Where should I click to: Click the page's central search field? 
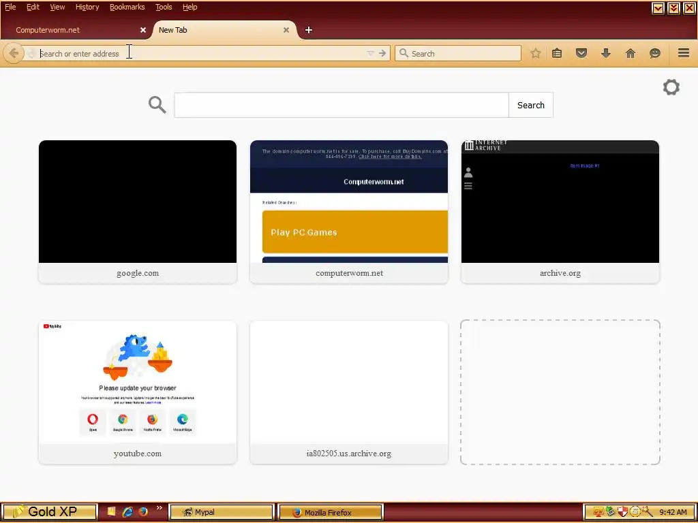pos(342,105)
